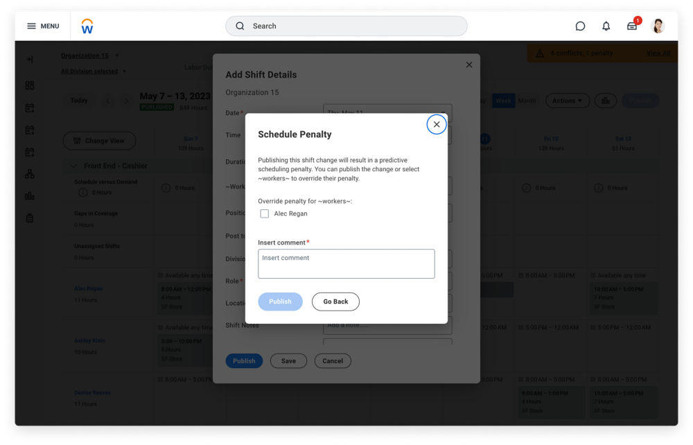Click the org chart sidebar icon
This screenshot has height=445, width=693.
[29, 174]
